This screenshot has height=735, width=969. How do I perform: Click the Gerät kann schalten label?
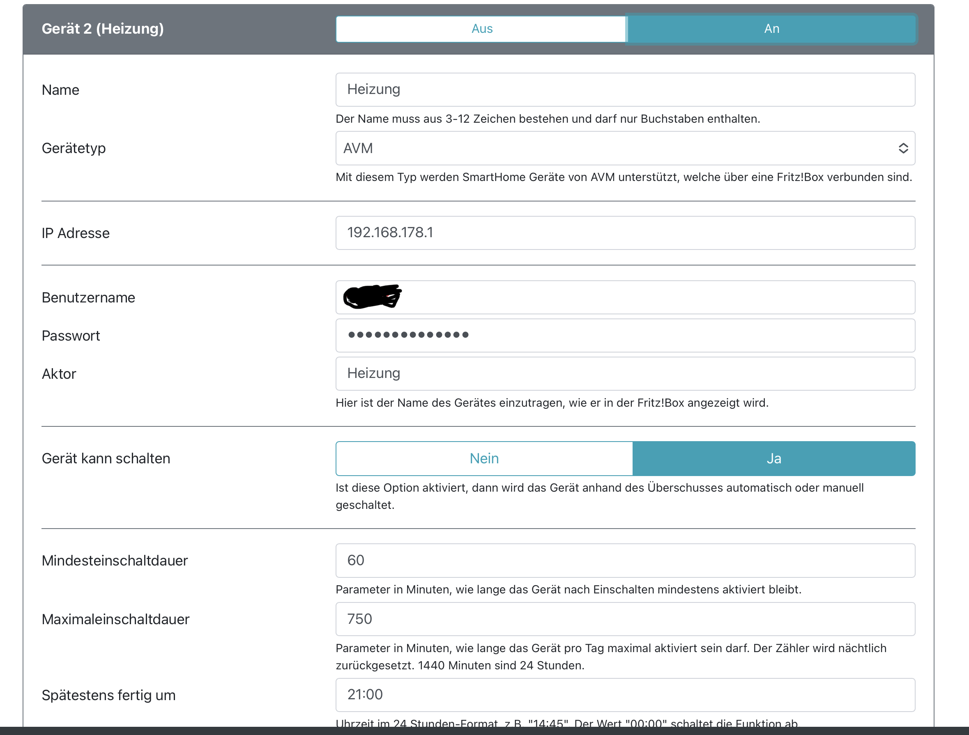[106, 458]
